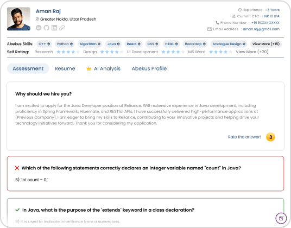Click Aman Raj's profile photo

coord(18,19)
